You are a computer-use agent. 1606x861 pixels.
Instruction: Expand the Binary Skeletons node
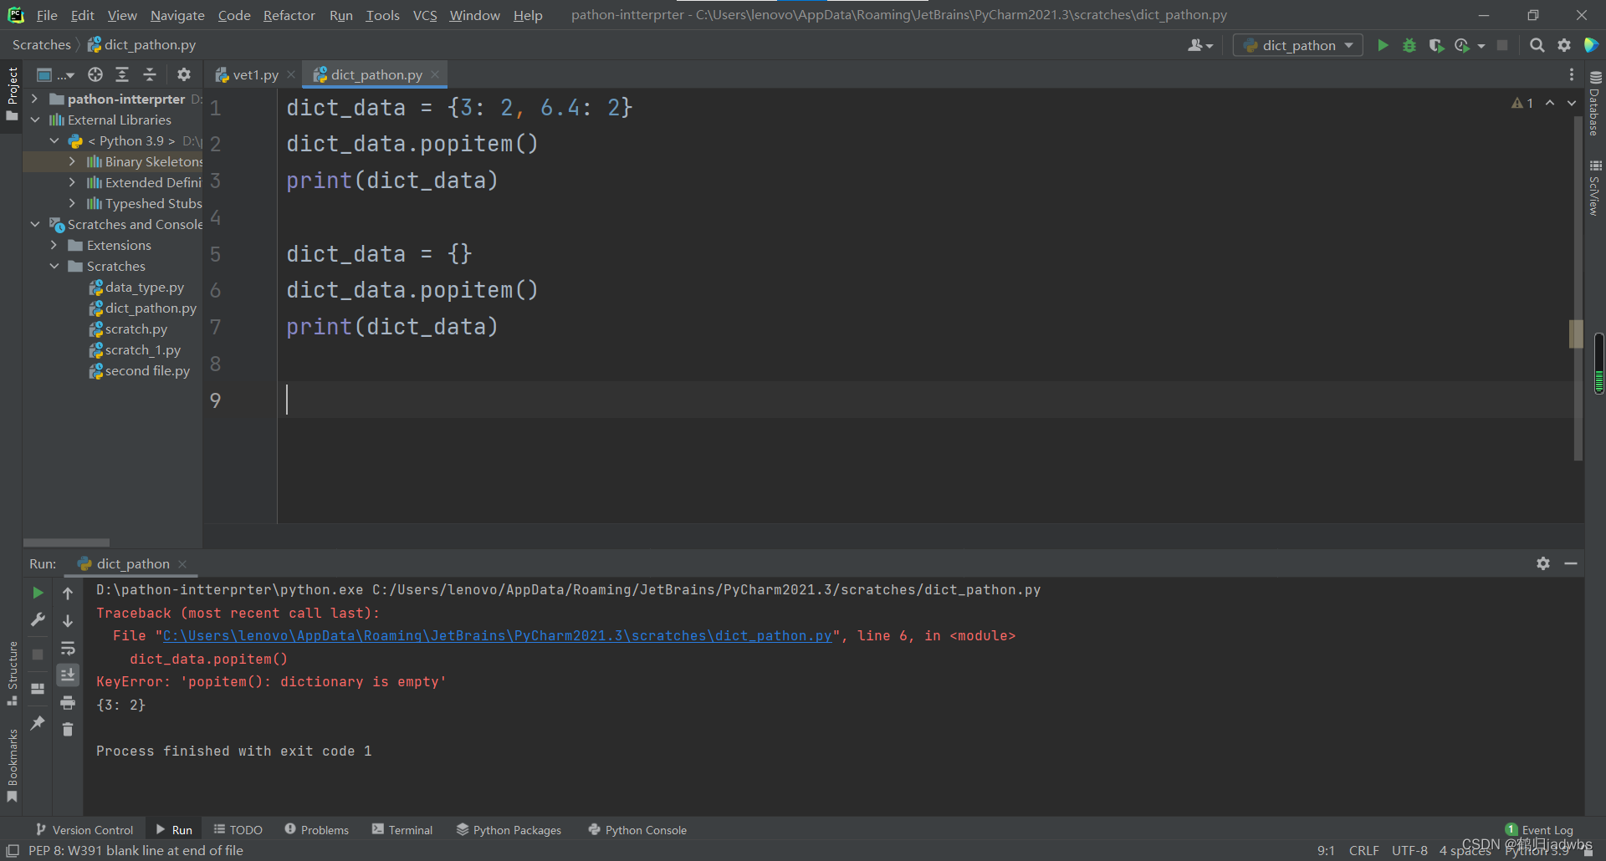pyautogui.click(x=72, y=161)
